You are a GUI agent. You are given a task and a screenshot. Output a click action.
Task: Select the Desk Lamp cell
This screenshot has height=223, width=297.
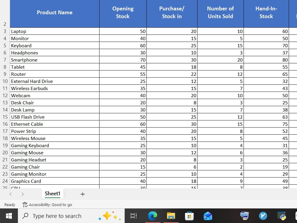coord(55,110)
